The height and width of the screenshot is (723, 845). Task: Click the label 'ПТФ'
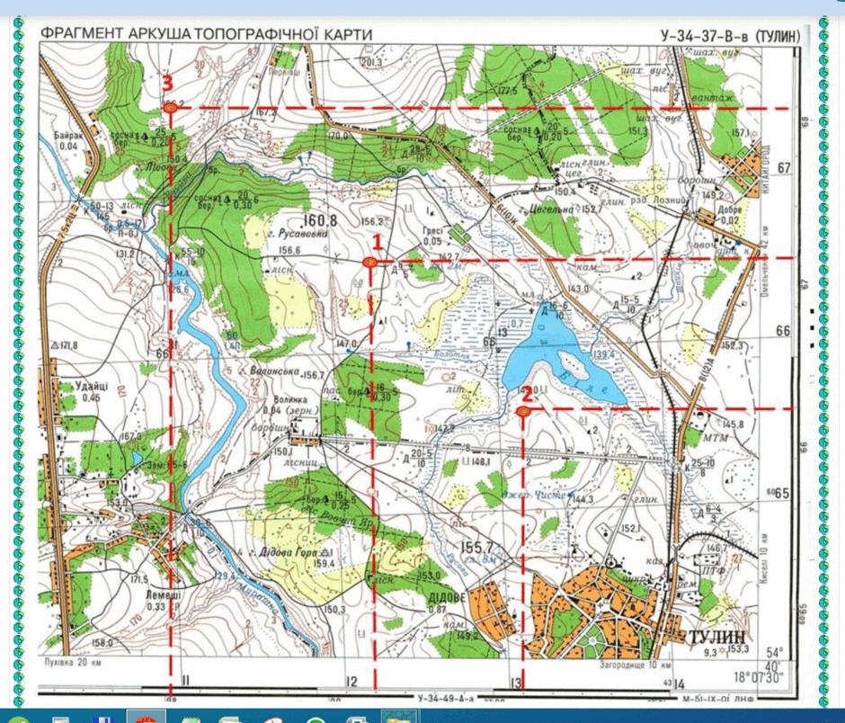click(x=713, y=570)
